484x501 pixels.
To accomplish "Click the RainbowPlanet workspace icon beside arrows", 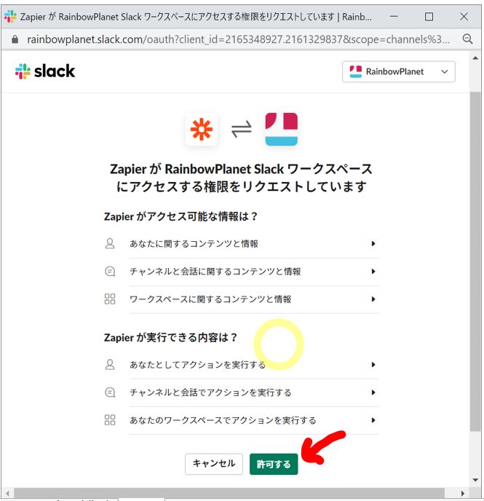I will click(x=281, y=129).
